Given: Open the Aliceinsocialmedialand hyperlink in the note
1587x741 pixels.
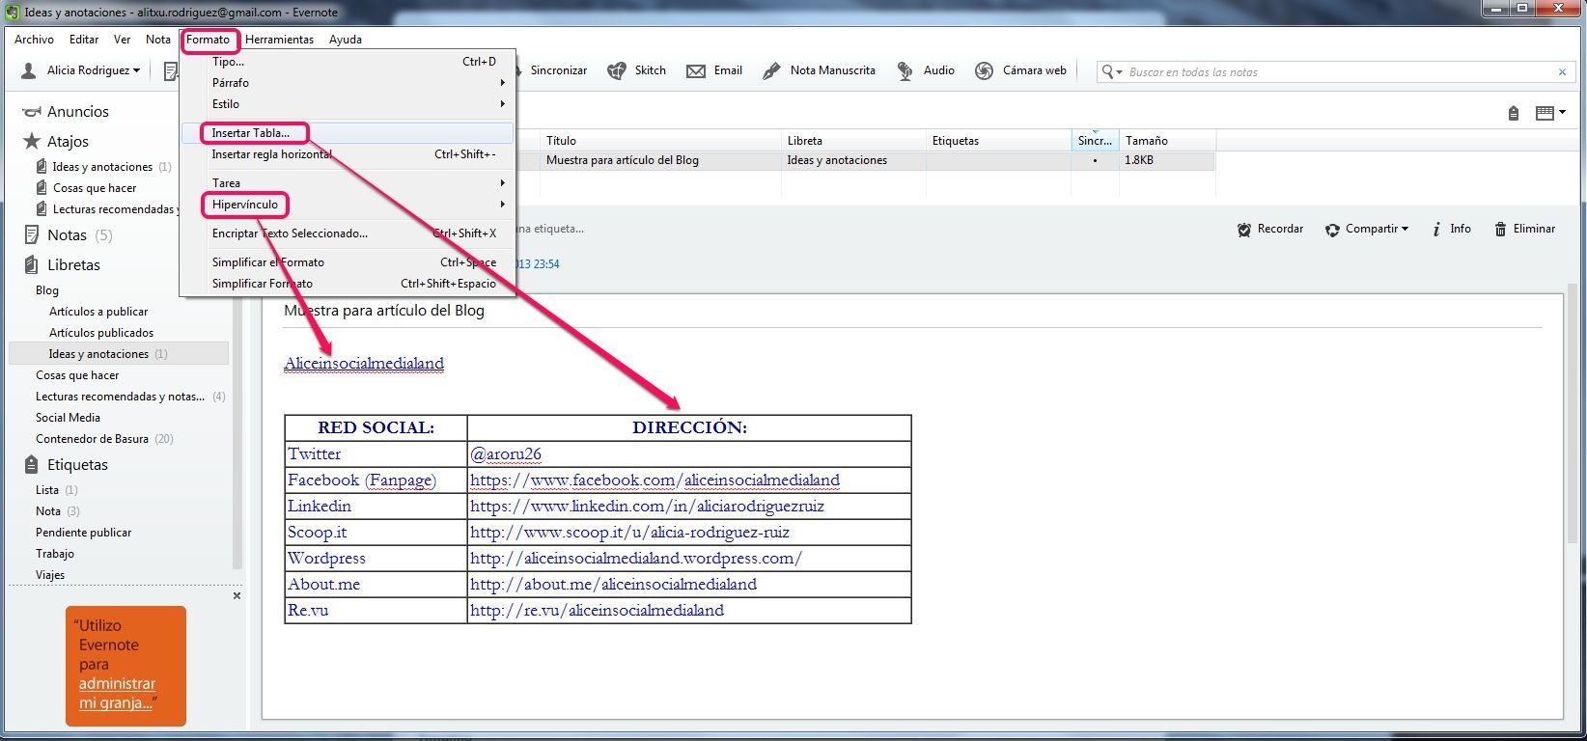Looking at the screenshot, I should pos(364,364).
